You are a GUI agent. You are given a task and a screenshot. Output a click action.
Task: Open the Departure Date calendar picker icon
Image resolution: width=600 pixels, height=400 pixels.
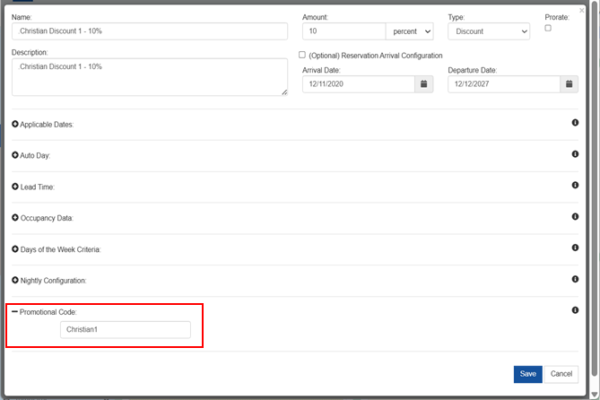coord(569,84)
